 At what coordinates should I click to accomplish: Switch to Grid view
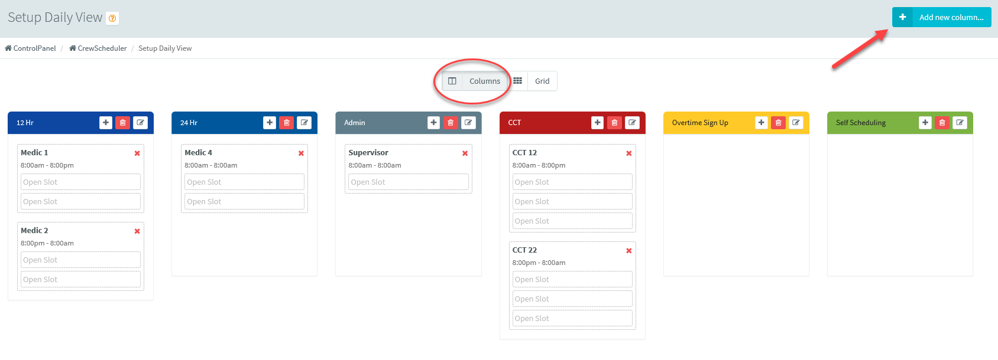click(x=533, y=81)
